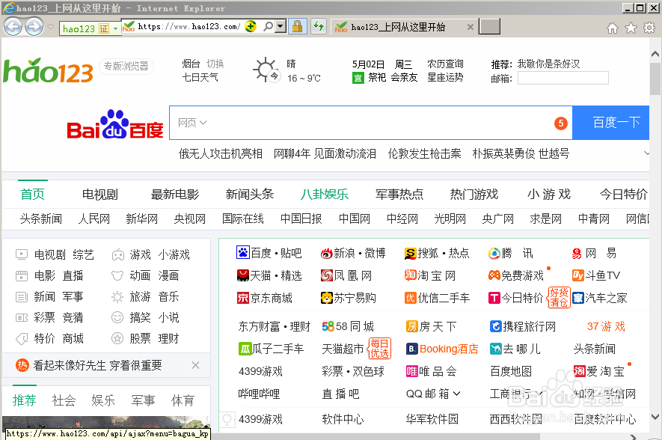
Task: Select the 首页 navigation tab
Action: tap(32, 195)
